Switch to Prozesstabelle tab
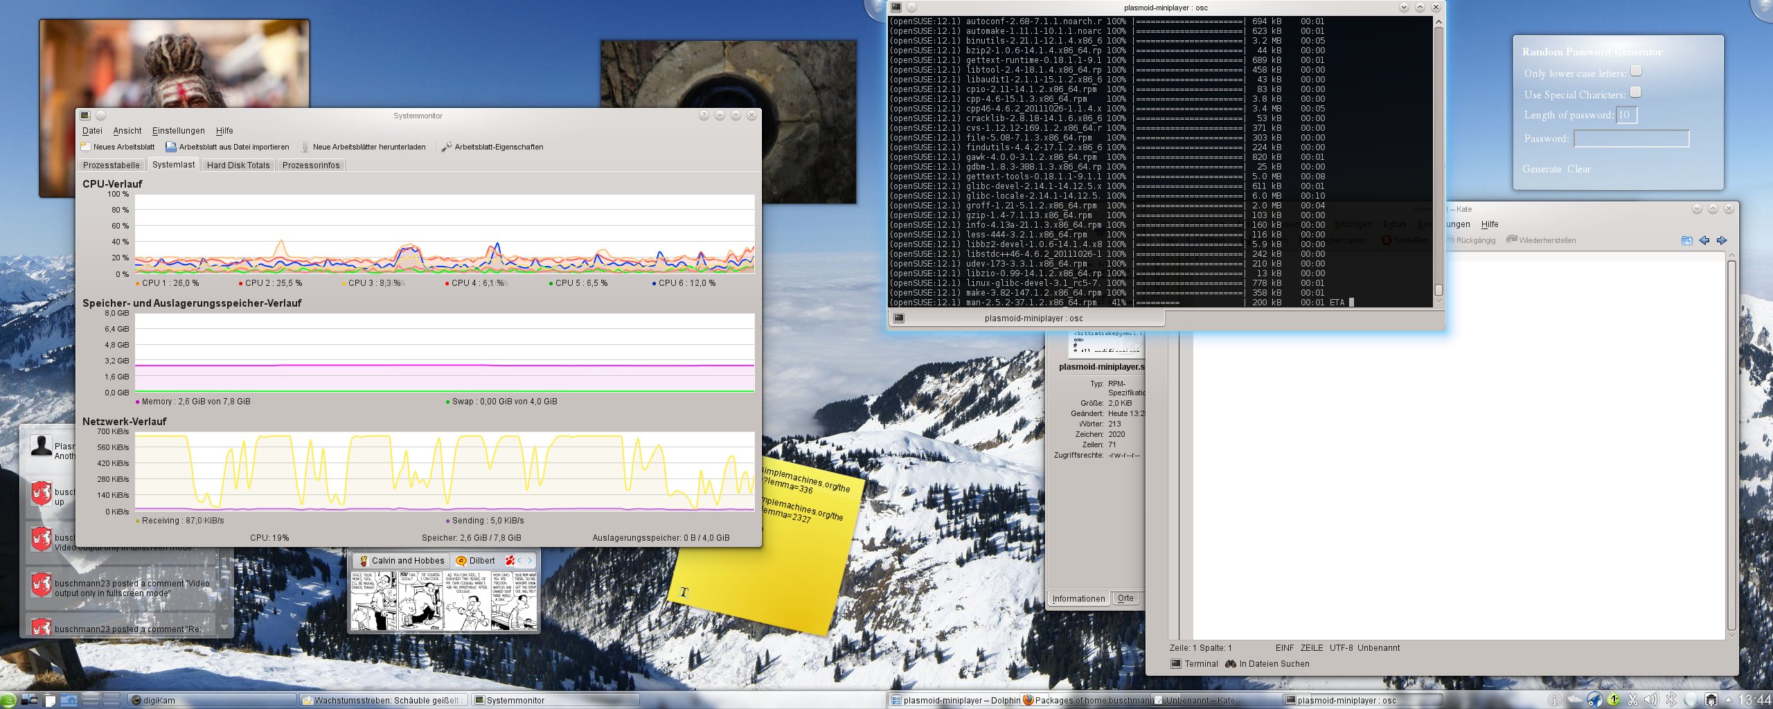The height and width of the screenshot is (709, 1773). [112, 165]
